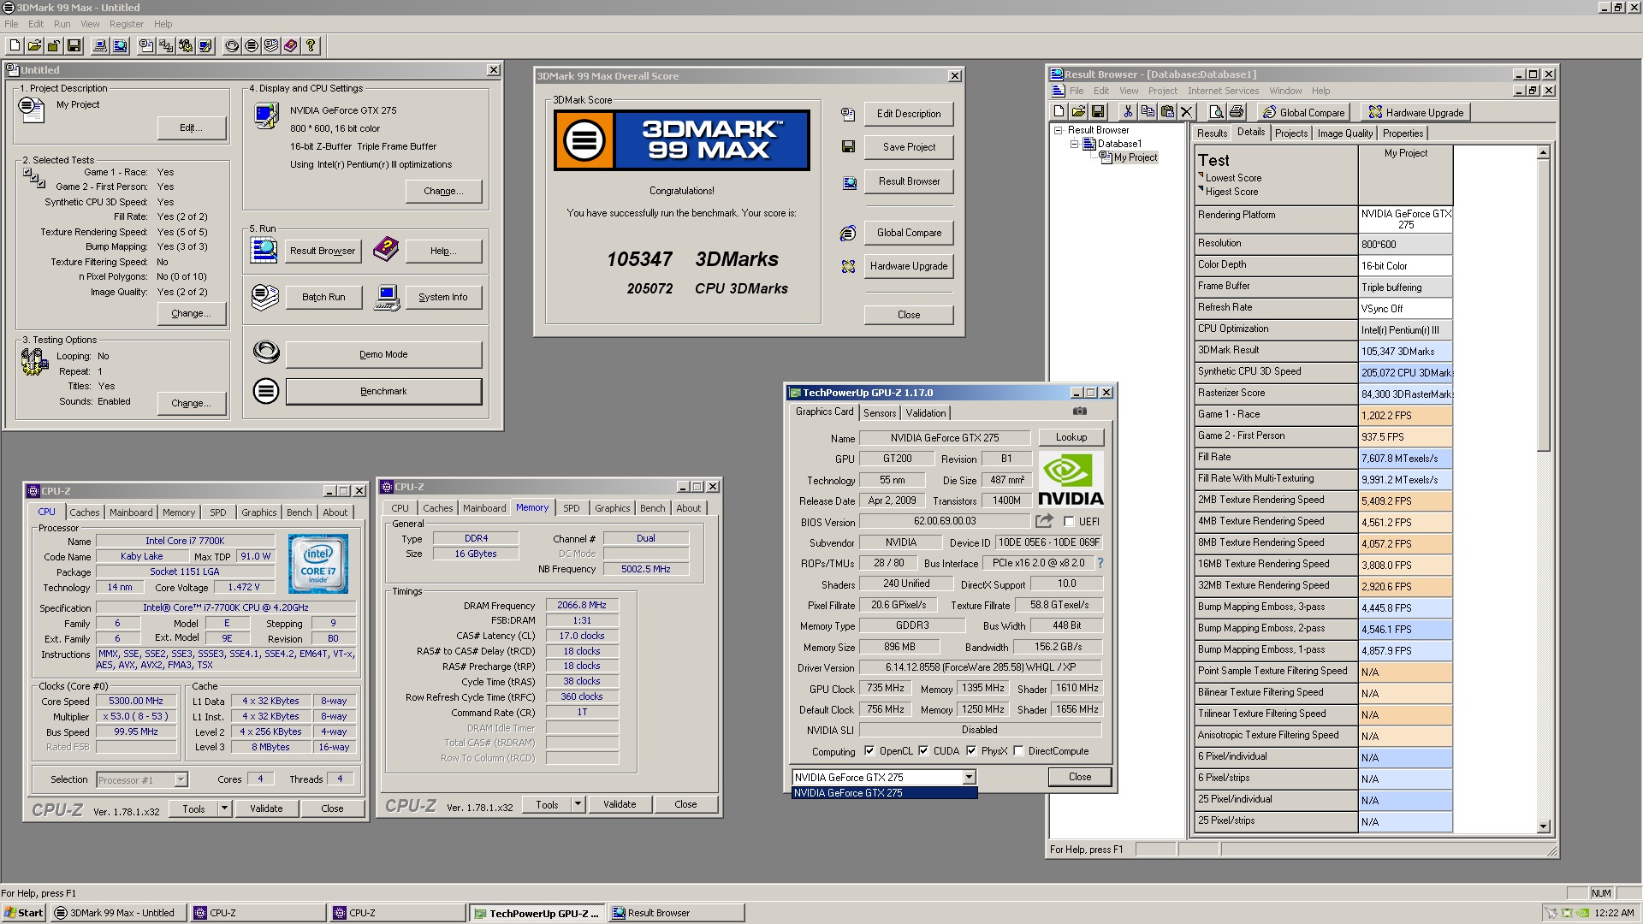Image resolution: width=1643 pixels, height=924 pixels.
Task: Open Internet Services menu in Result Browser
Action: (1223, 91)
